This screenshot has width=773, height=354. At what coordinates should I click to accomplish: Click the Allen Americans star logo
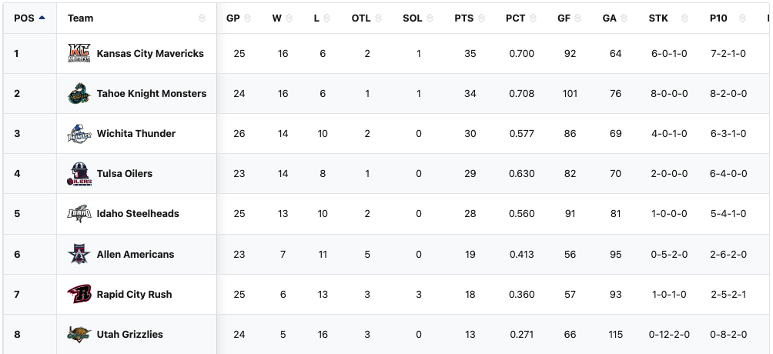(79, 254)
